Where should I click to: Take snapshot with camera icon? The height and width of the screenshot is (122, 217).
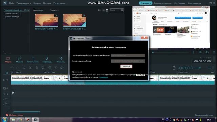200,52
